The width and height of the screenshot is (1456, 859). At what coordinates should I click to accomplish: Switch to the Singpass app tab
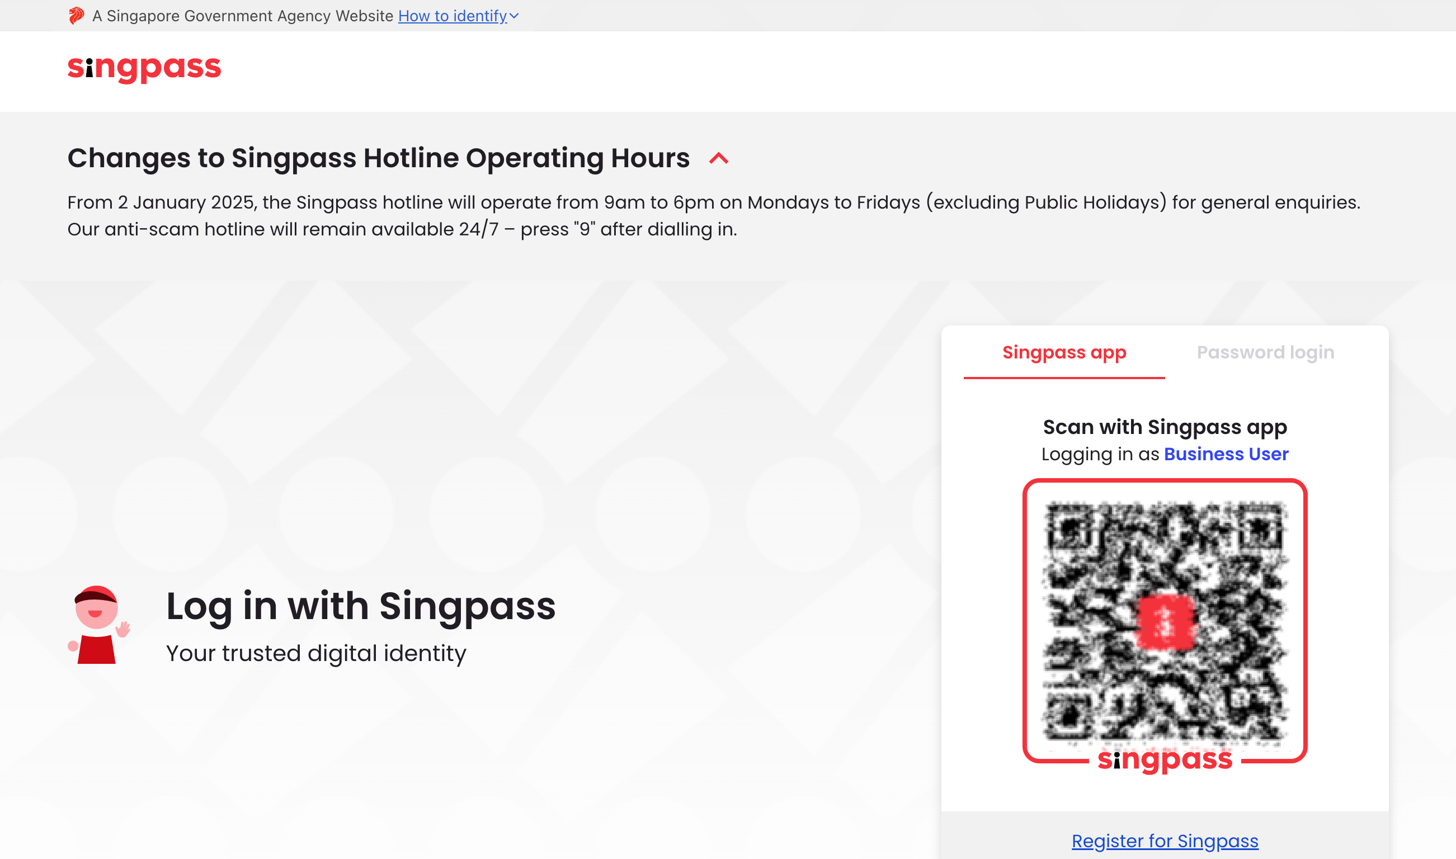click(x=1064, y=352)
